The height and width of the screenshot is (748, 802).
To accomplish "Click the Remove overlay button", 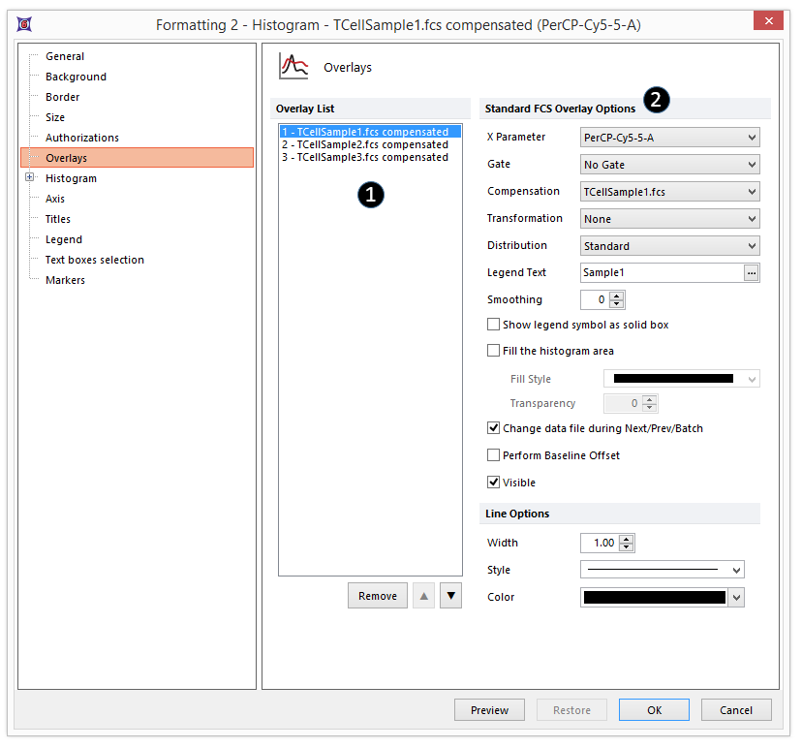I will pos(377,596).
